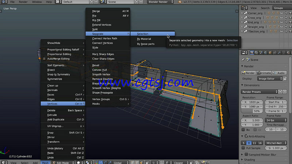This screenshot has height=164, width=292.
Task: Open the Render Presets dropdown
Action: click(259, 92)
